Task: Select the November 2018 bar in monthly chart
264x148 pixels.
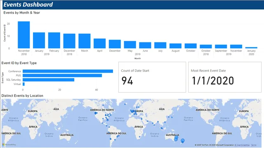Action: click(24, 35)
